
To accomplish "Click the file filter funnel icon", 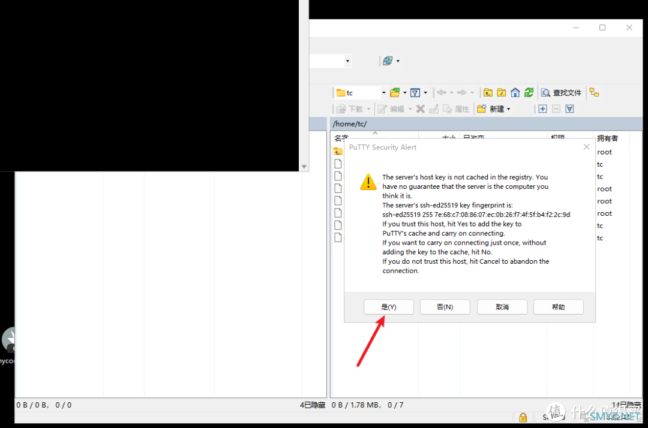I will (x=415, y=93).
